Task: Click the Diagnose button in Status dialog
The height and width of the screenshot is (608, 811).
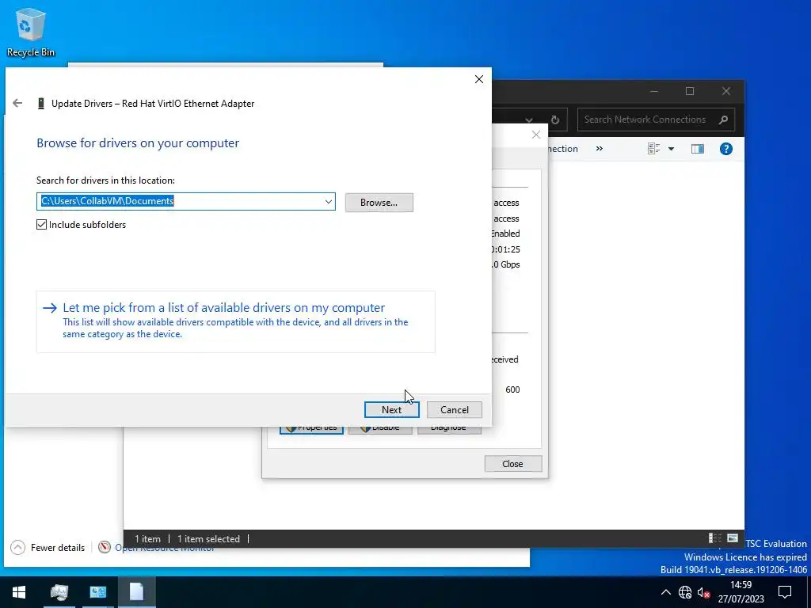Action: pyautogui.click(x=449, y=430)
